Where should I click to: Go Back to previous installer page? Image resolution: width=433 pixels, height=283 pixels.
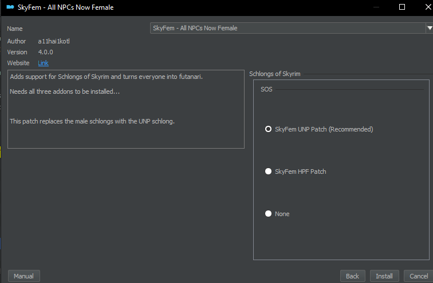(x=352, y=276)
